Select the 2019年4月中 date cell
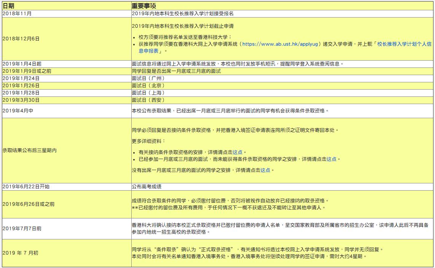 tap(18, 111)
